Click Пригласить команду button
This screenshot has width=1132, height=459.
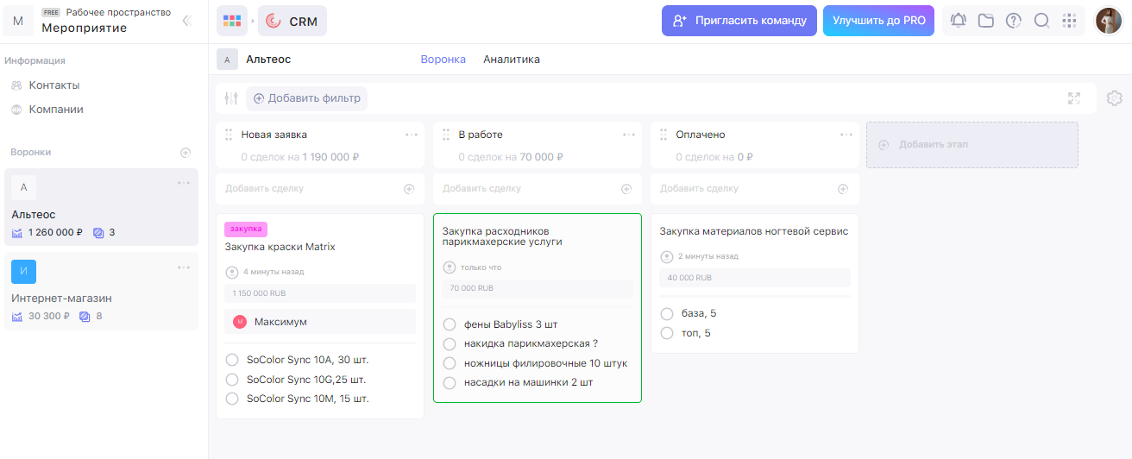(x=739, y=20)
